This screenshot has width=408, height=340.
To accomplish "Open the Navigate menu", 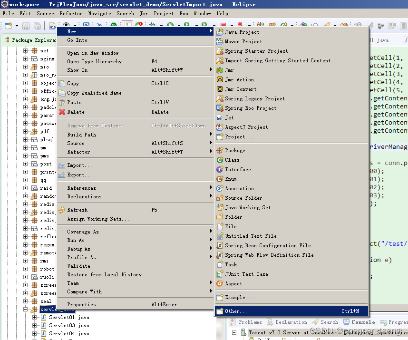I will point(99,13).
